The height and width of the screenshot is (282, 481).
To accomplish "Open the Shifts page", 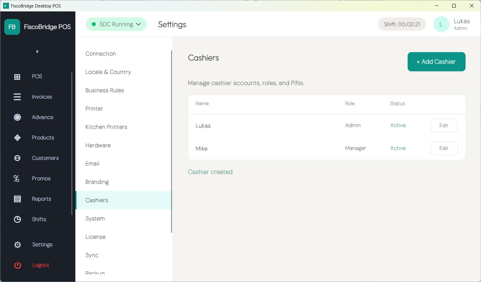I will coord(39,219).
